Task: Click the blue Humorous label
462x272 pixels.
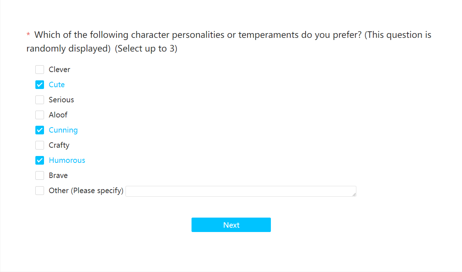Action: tap(67, 160)
